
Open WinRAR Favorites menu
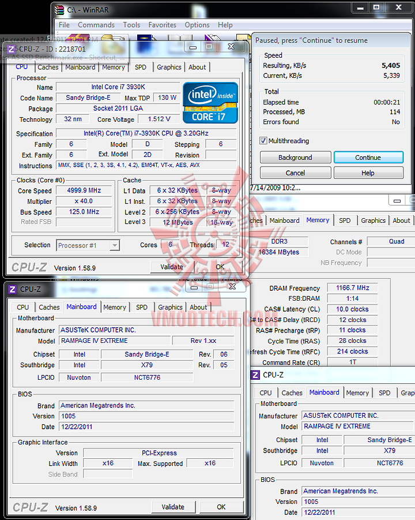click(x=163, y=25)
